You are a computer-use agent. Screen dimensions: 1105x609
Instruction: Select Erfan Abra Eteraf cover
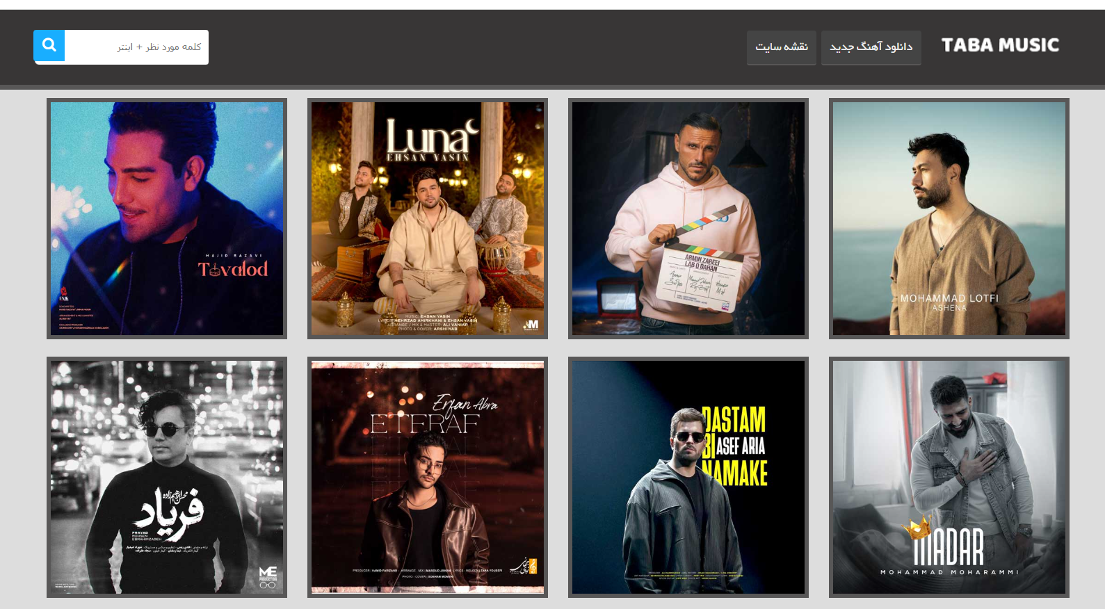428,477
